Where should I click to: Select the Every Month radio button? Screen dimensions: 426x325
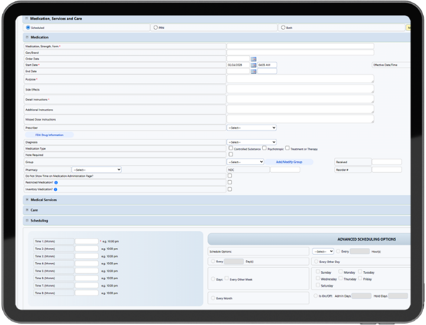coord(213,298)
